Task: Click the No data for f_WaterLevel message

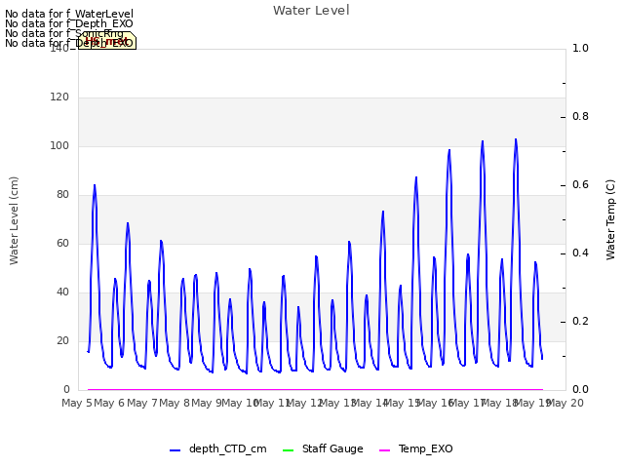Action: coord(69,14)
